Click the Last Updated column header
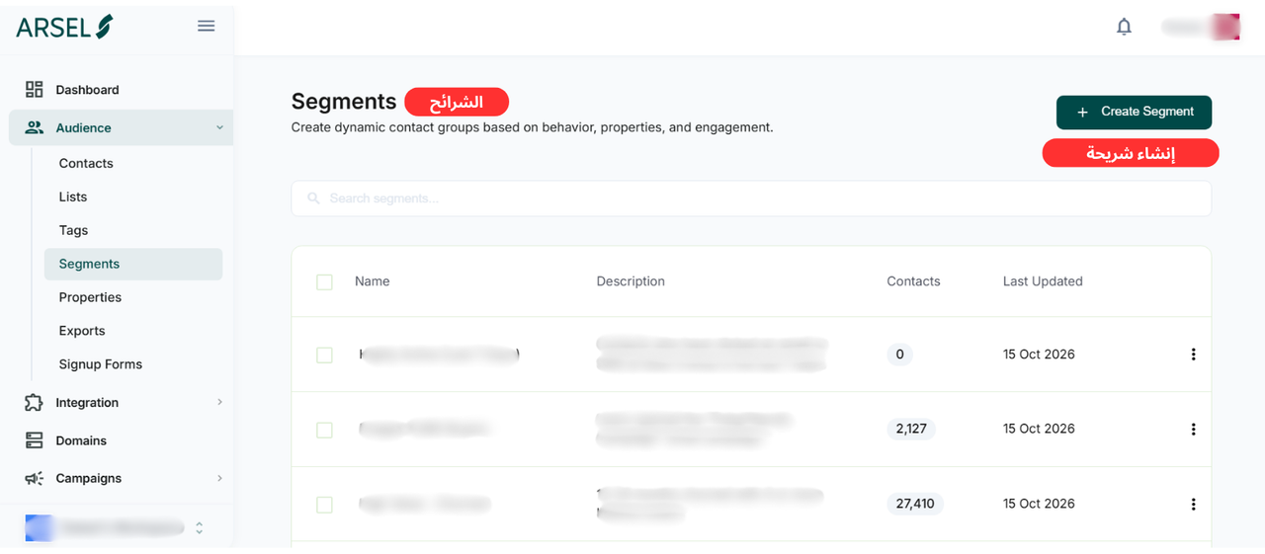Screen dimensions: 1265x554 pyautogui.click(x=1043, y=281)
